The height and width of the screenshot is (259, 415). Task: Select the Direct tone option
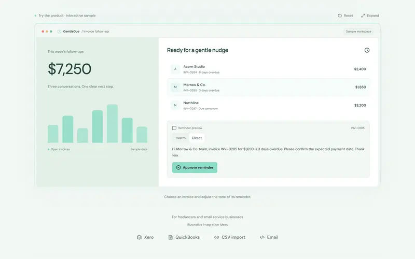(197, 138)
